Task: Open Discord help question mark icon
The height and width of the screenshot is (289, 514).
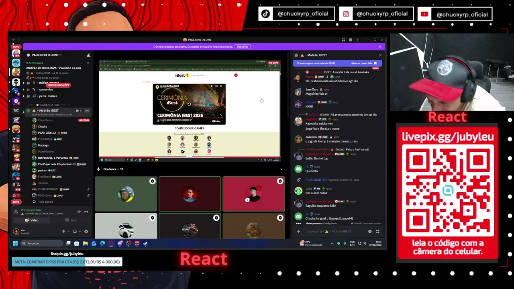Action: (351, 40)
